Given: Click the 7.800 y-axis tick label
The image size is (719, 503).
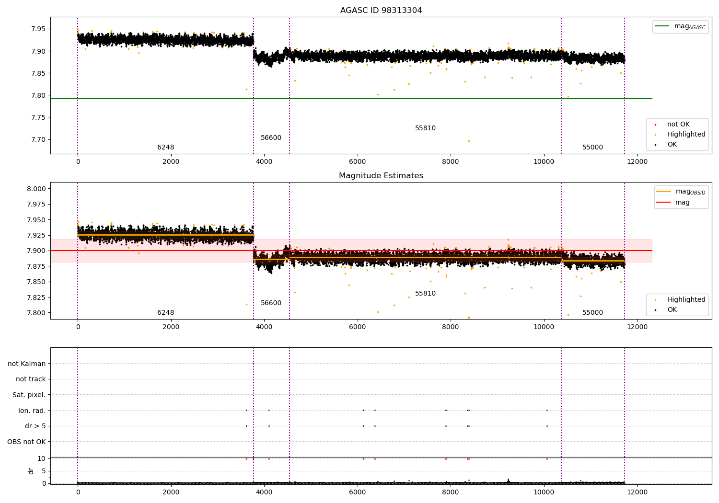Looking at the screenshot, I should (36, 313).
